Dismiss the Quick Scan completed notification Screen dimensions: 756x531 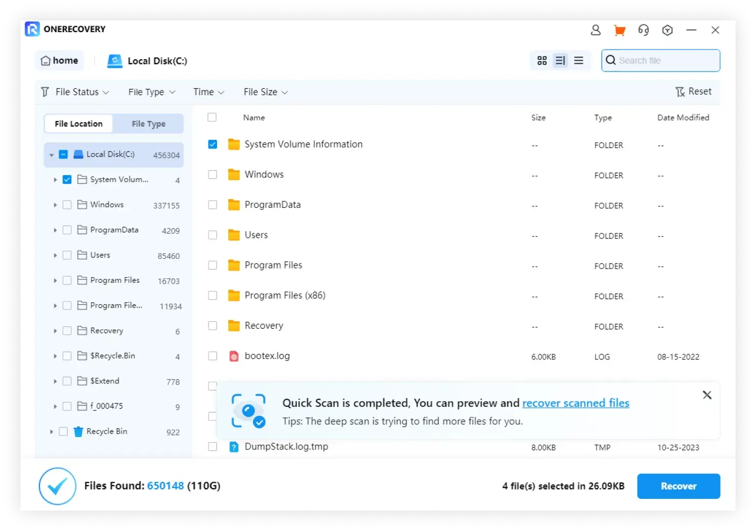pyautogui.click(x=707, y=395)
